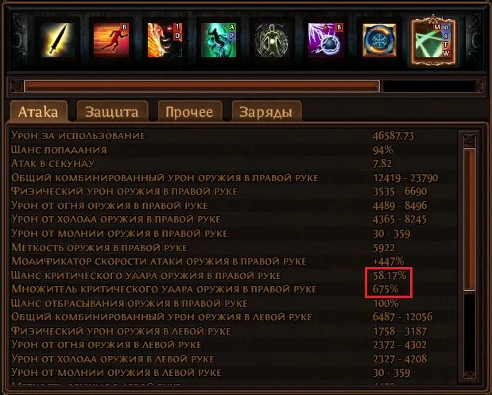Screen dimensions: 492x395
Task: Select the green swirling figure skill icon
Action: tap(219, 40)
